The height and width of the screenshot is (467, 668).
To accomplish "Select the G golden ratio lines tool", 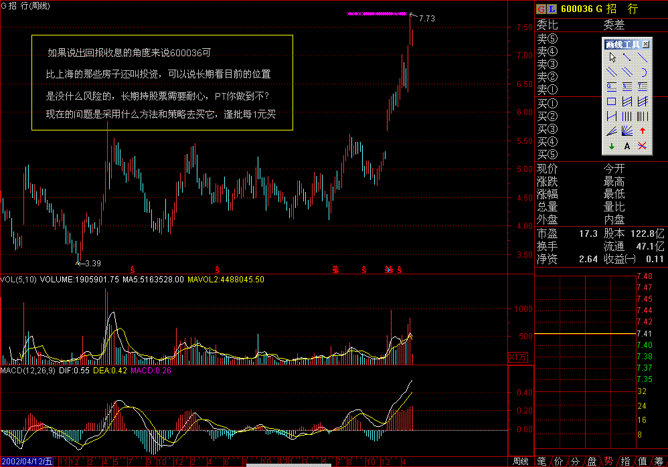I will pyautogui.click(x=612, y=87).
